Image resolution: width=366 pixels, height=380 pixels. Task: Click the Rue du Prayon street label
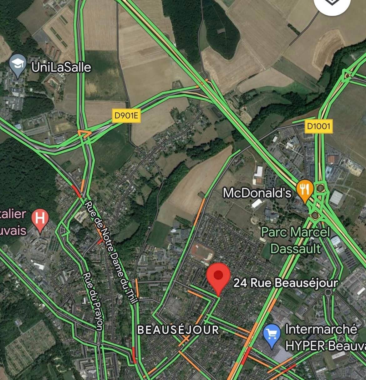click(x=93, y=301)
